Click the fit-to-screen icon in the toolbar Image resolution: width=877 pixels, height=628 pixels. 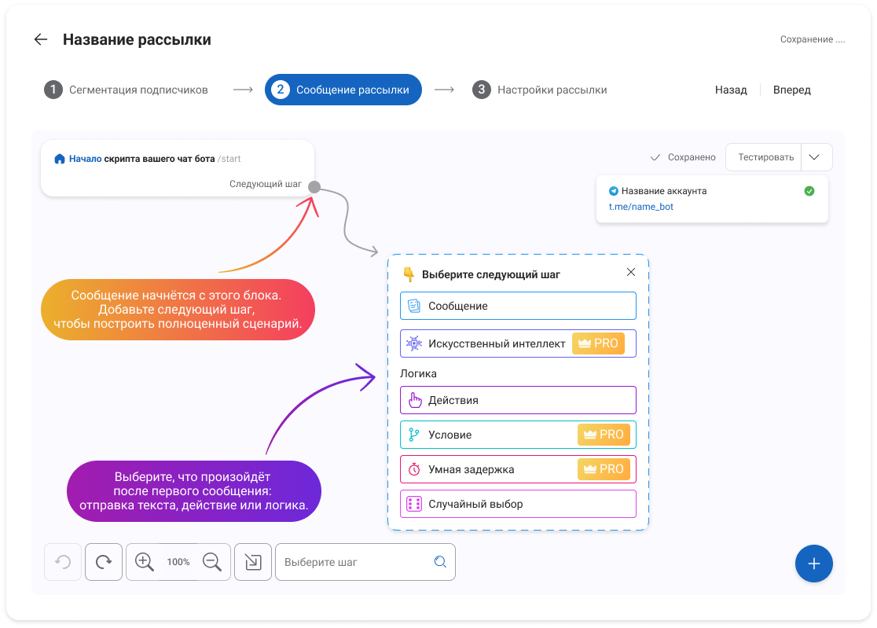(x=253, y=562)
